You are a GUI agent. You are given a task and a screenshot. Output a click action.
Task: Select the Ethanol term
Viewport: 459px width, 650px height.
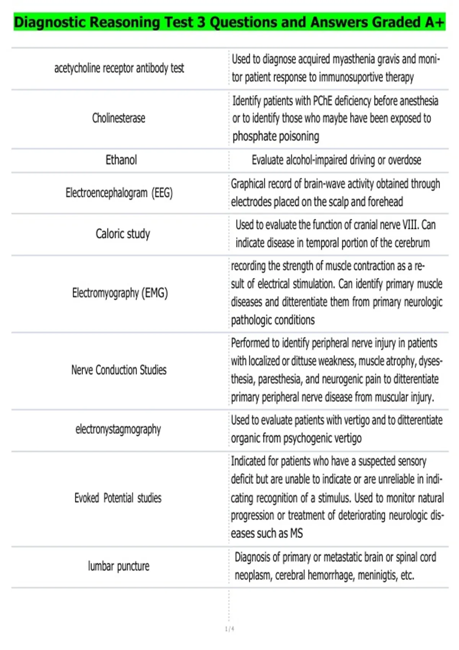tap(121, 160)
